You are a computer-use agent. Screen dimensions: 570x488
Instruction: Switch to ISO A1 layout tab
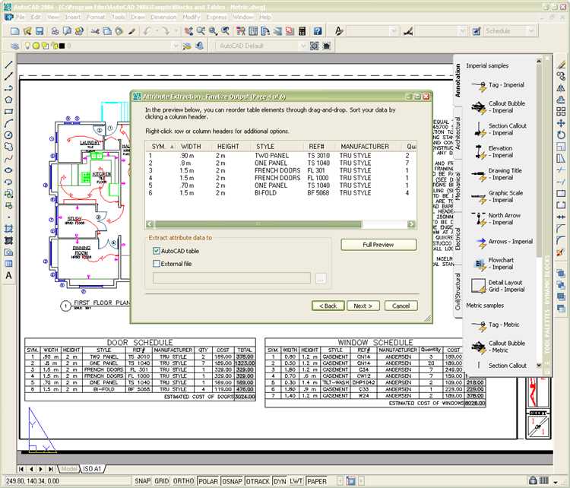coord(92,469)
